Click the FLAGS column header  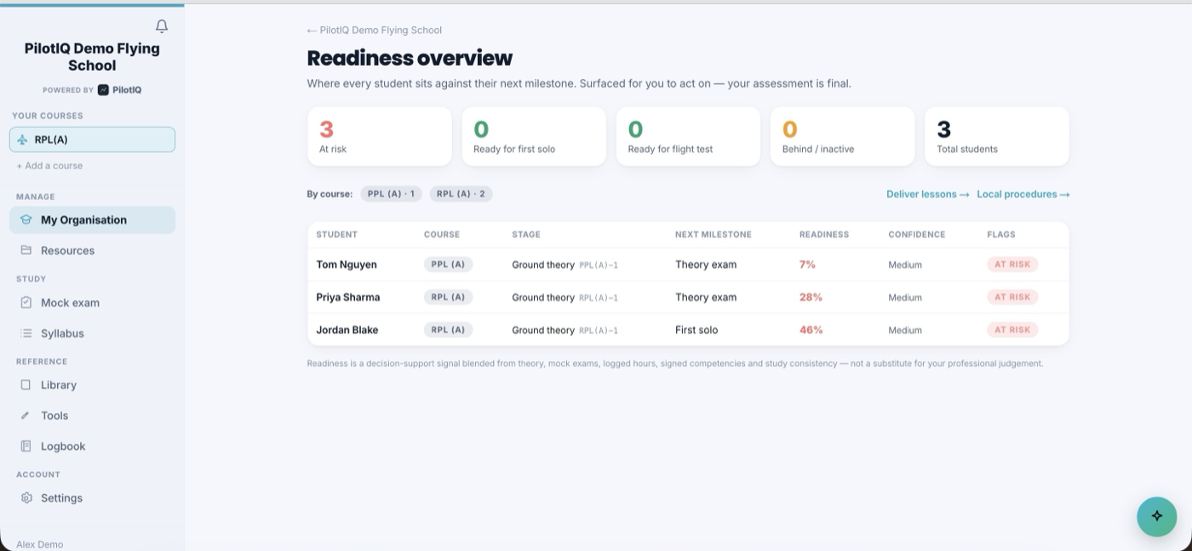click(x=1001, y=235)
